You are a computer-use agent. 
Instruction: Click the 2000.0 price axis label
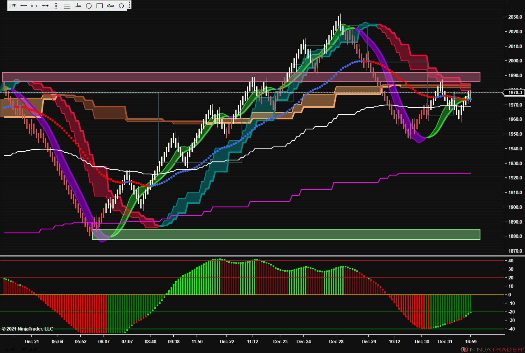tap(515, 61)
